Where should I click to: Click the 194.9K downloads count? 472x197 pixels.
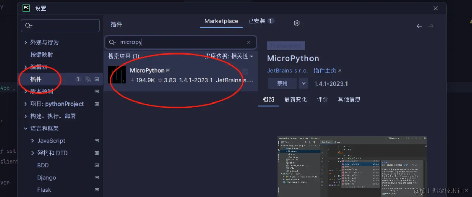pos(142,80)
